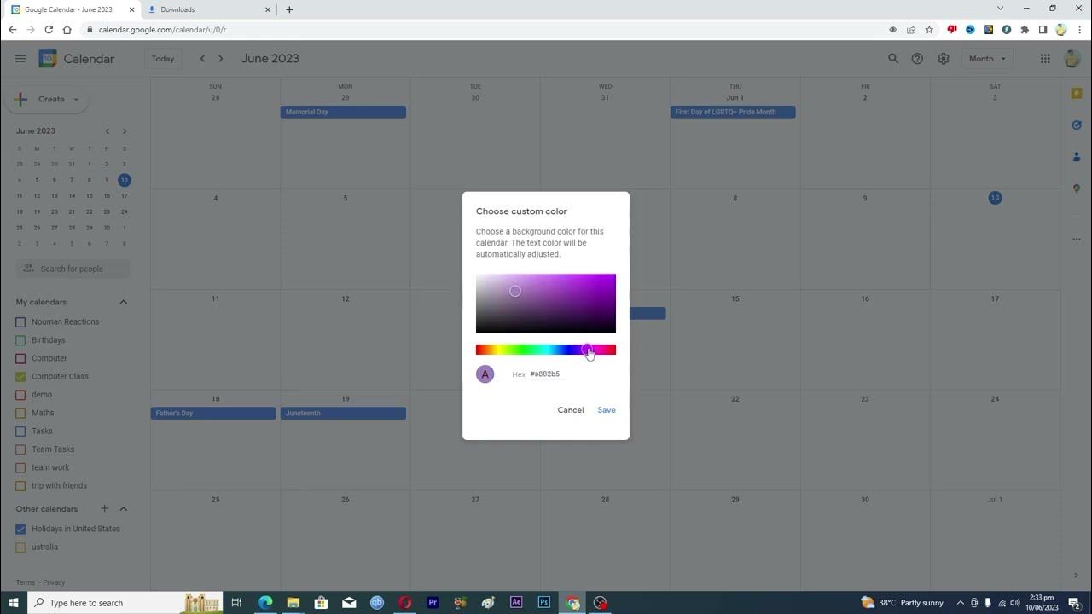Uncheck Holidays in United States calendar

click(20, 529)
